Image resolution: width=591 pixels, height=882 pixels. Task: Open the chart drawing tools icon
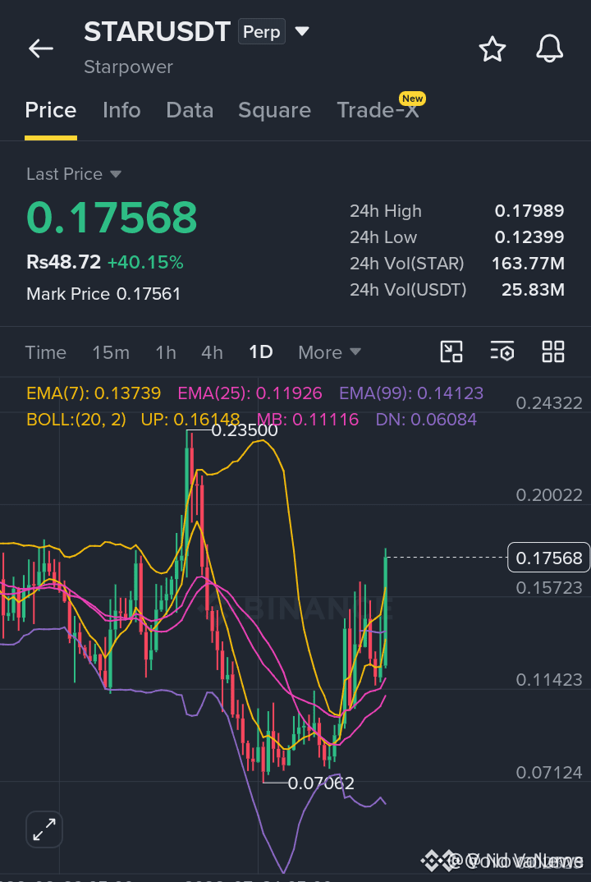coord(451,352)
